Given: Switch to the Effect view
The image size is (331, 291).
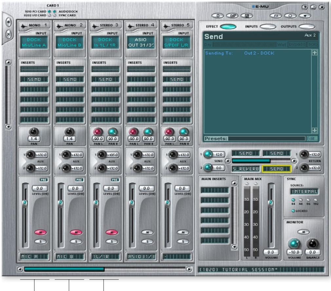Looking at the screenshot, I should tap(228, 26).
